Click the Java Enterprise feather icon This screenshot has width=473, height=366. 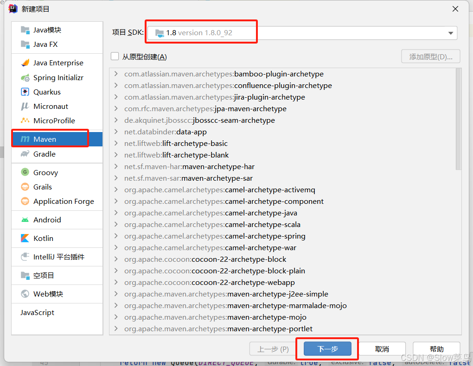pyautogui.click(x=25, y=63)
